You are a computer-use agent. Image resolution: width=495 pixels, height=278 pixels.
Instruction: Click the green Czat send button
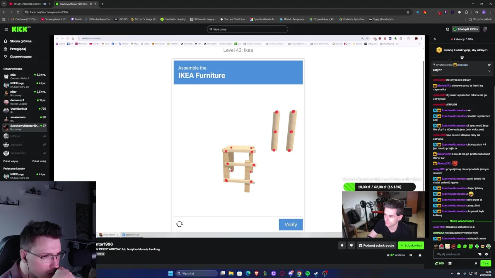[486, 263]
